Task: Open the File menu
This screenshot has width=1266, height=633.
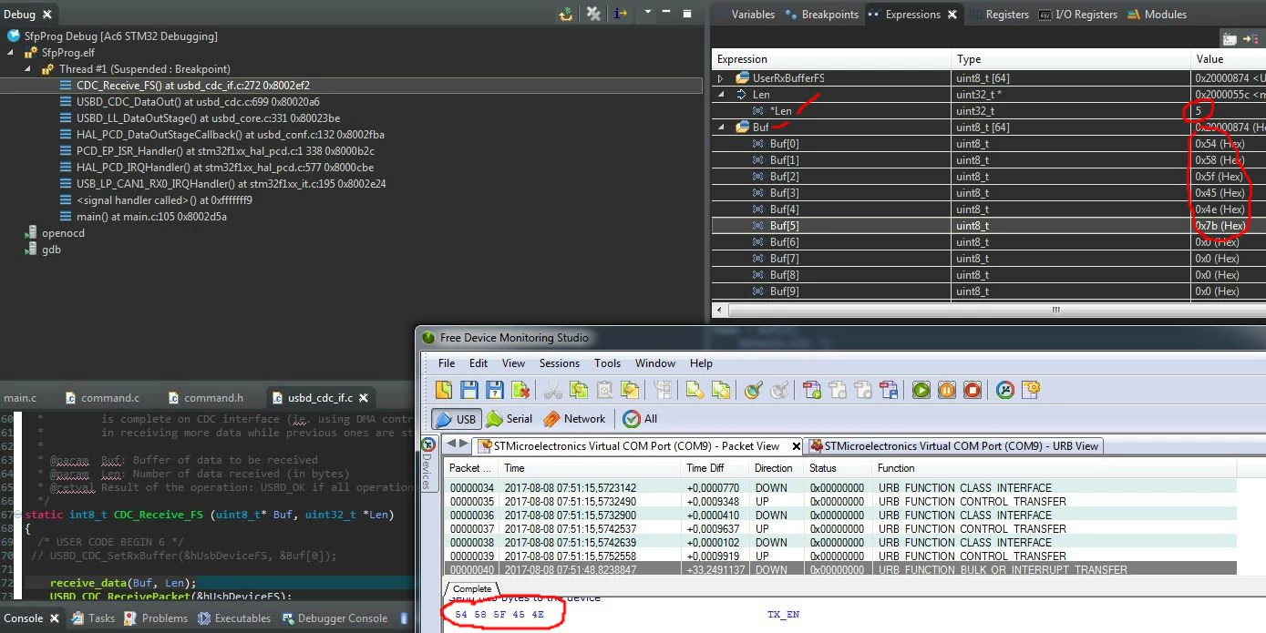Action: 447,363
